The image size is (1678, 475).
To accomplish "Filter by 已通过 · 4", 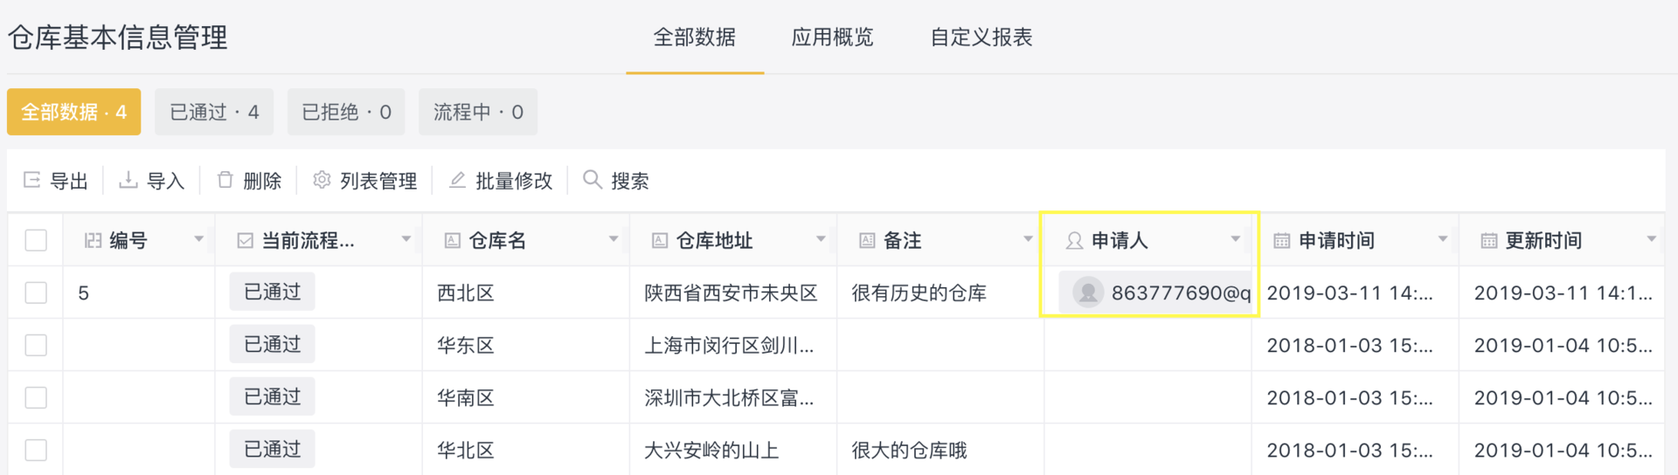I will pos(214,112).
